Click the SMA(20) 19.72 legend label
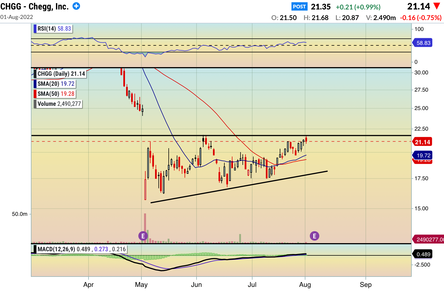The width and height of the screenshot is (444, 298). click(x=55, y=84)
